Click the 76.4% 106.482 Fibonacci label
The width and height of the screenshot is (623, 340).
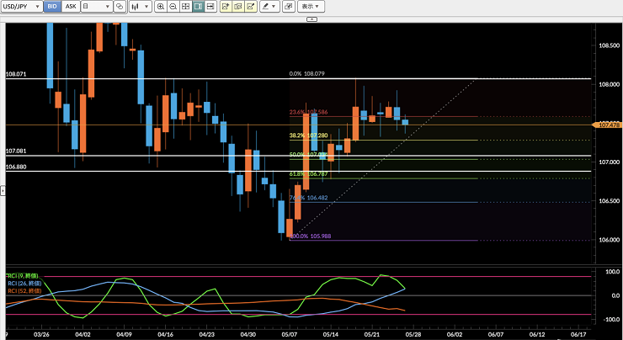tap(308, 198)
